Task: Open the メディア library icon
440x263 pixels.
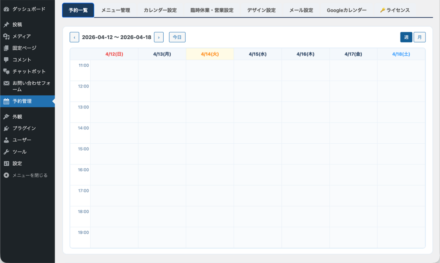Action: point(6,37)
